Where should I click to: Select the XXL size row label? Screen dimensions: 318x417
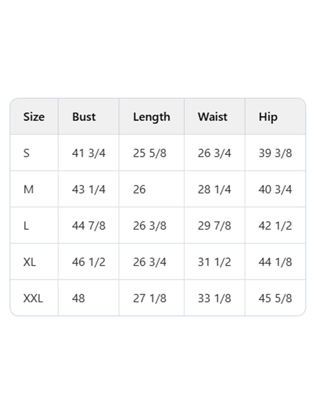33,298
